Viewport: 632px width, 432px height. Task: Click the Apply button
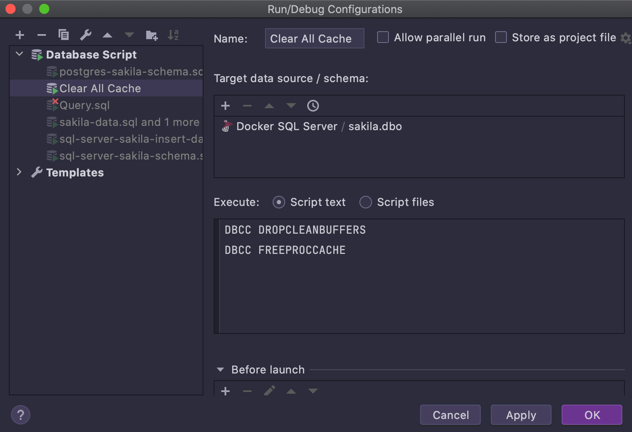coord(521,415)
